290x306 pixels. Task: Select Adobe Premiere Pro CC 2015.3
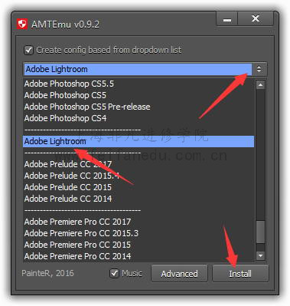81,233
